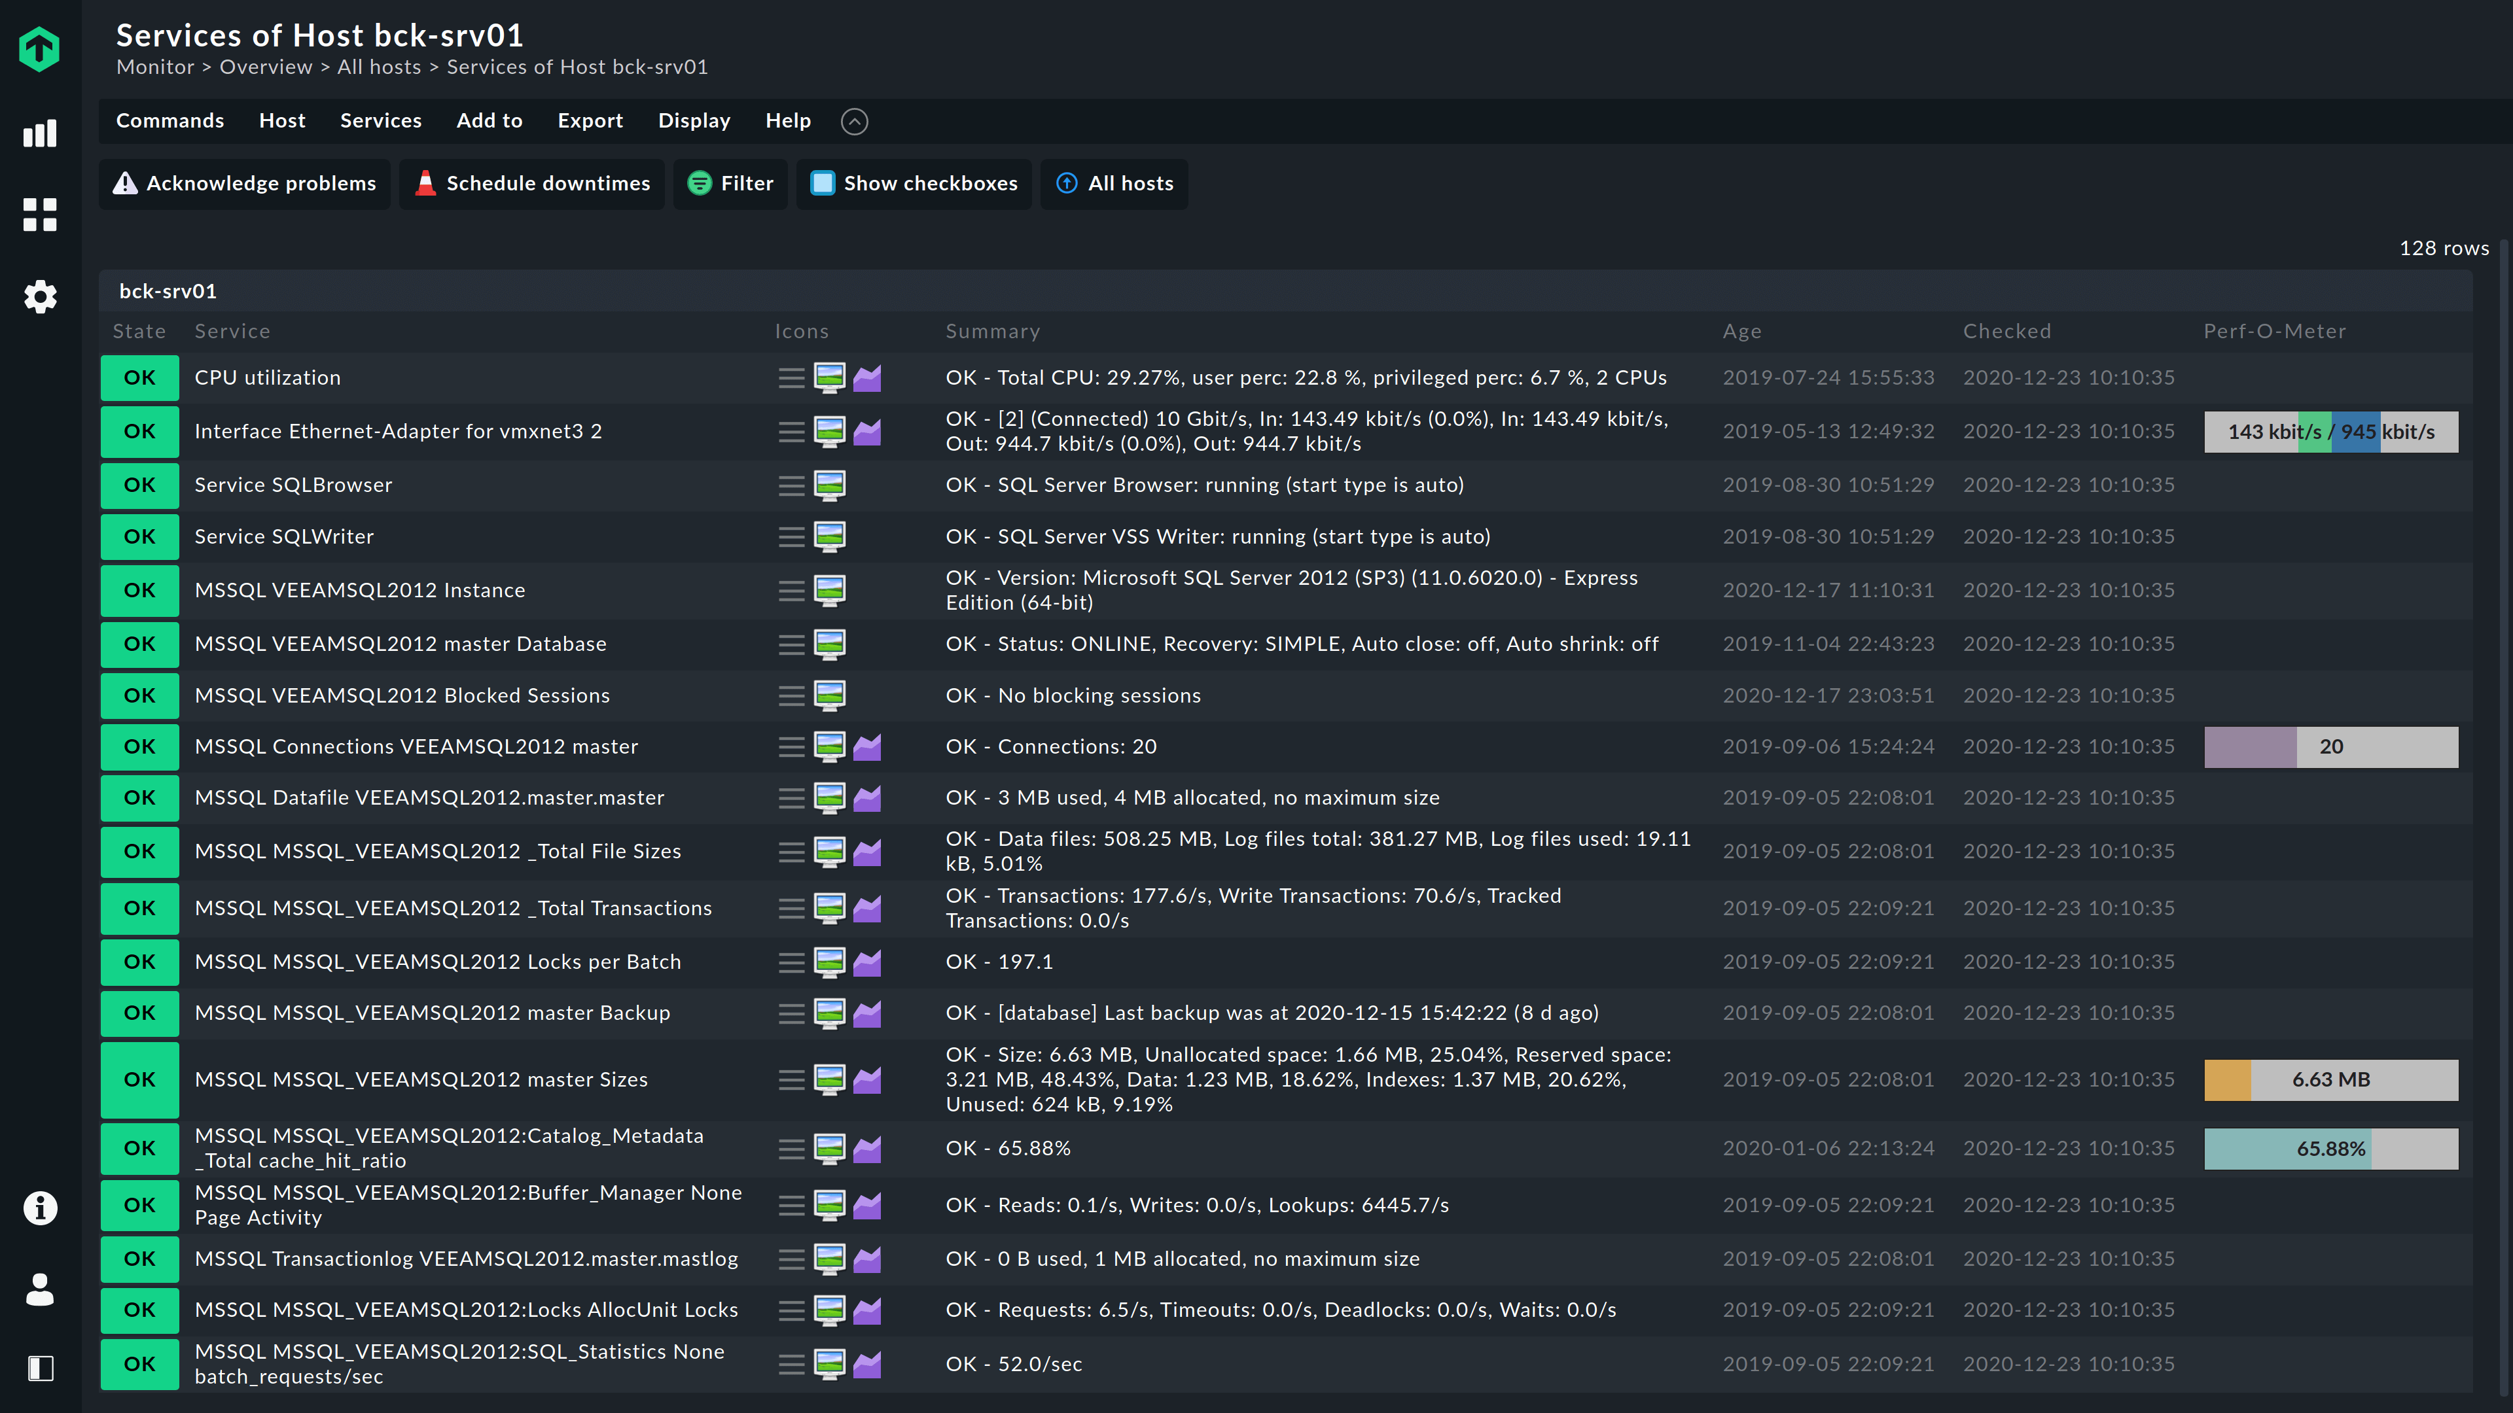Open graph icon for CPU utilization
Screen dimensions: 2513x1413
867,377
